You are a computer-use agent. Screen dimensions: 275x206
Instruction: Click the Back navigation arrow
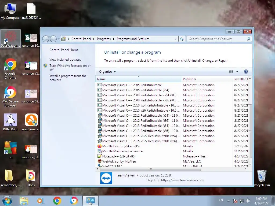pyautogui.click(x=46, y=39)
